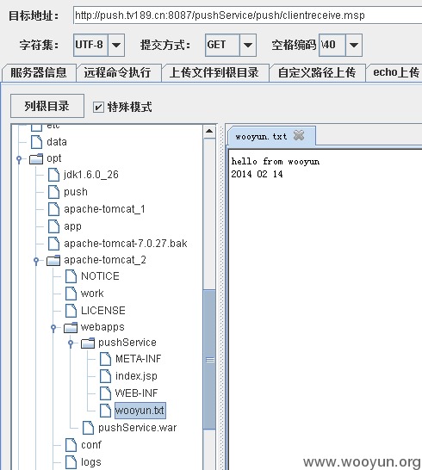Click the wooyun.txt file icon in tree

tap(105, 411)
